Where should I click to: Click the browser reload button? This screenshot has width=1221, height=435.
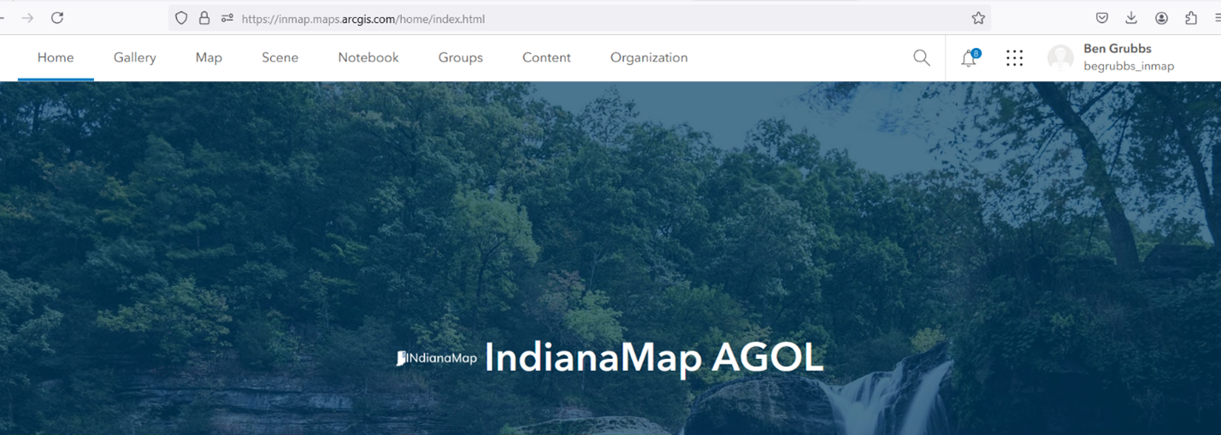(x=57, y=18)
